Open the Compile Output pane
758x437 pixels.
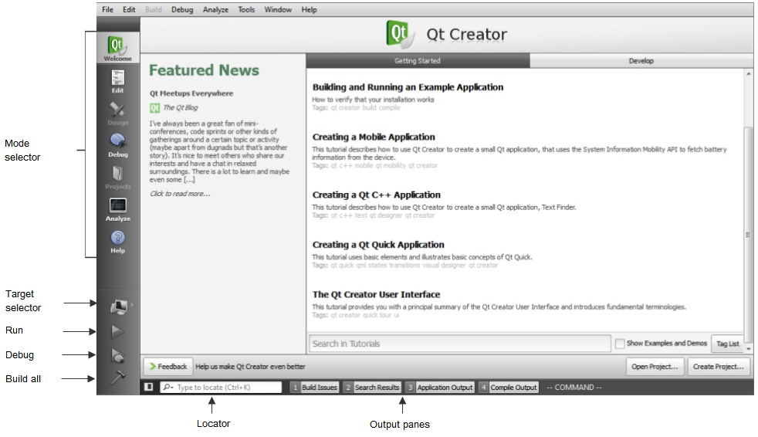[508, 388]
